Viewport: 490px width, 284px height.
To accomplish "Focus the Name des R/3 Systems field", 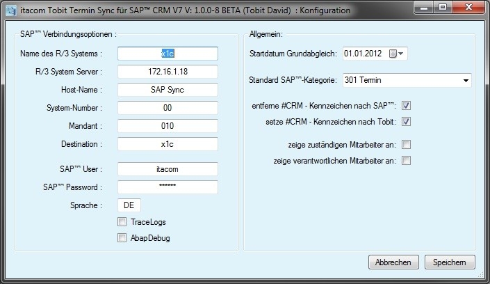I will click(168, 54).
